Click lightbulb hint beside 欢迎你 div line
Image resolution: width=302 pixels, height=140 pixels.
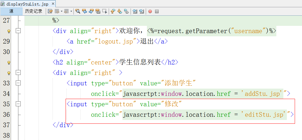coord(9,31)
